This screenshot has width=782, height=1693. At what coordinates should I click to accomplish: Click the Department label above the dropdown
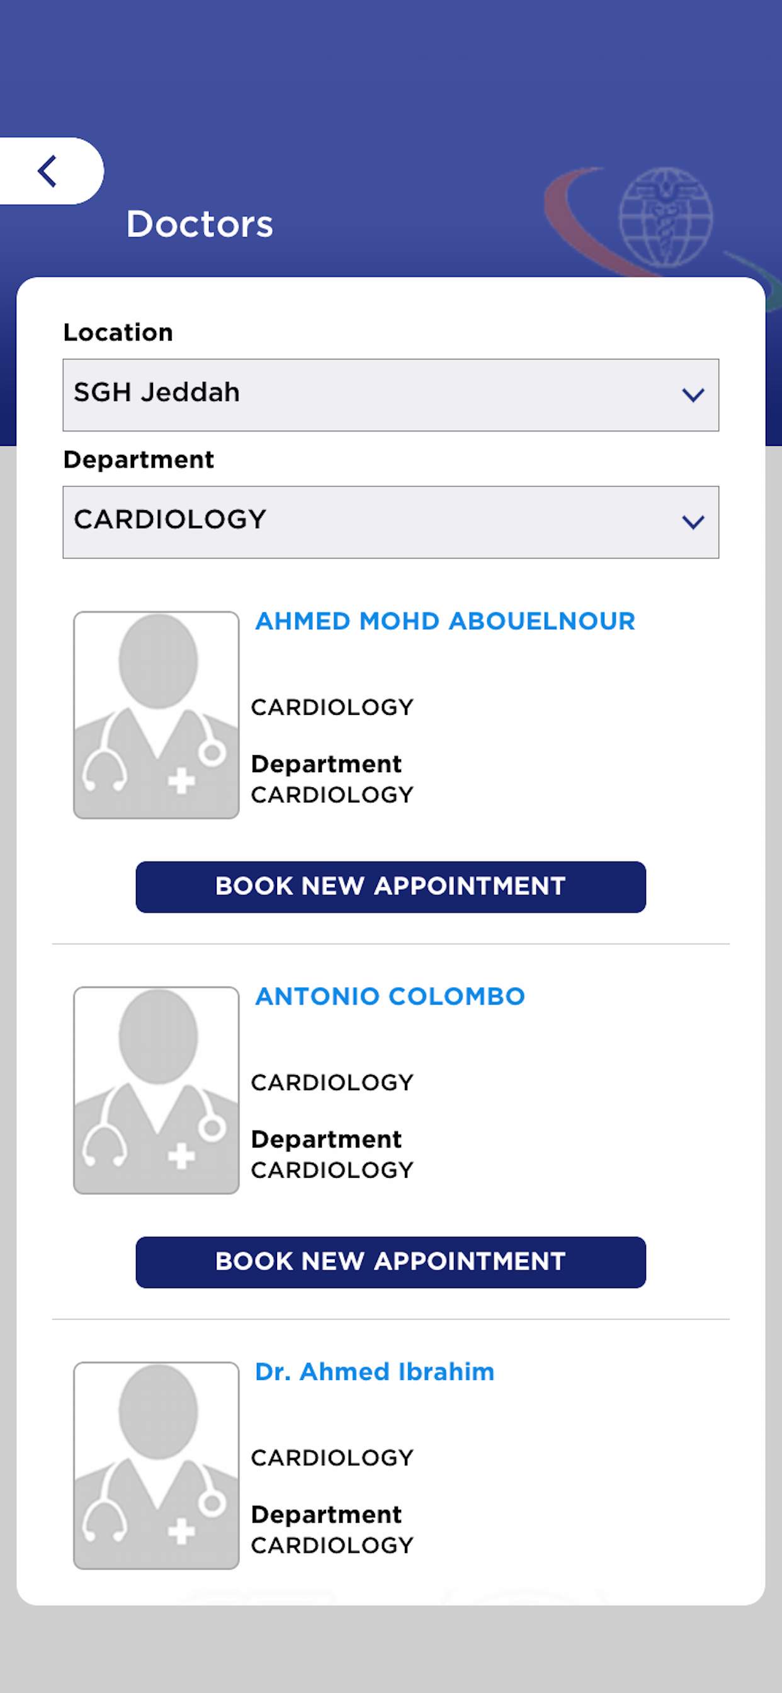139,459
